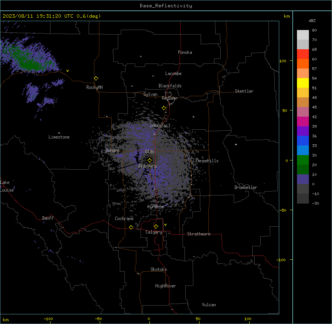The width and height of the screenshot is (332, 324).
Task: Click the white asterisk marker above Limestone
Action: tap(59, 133)
